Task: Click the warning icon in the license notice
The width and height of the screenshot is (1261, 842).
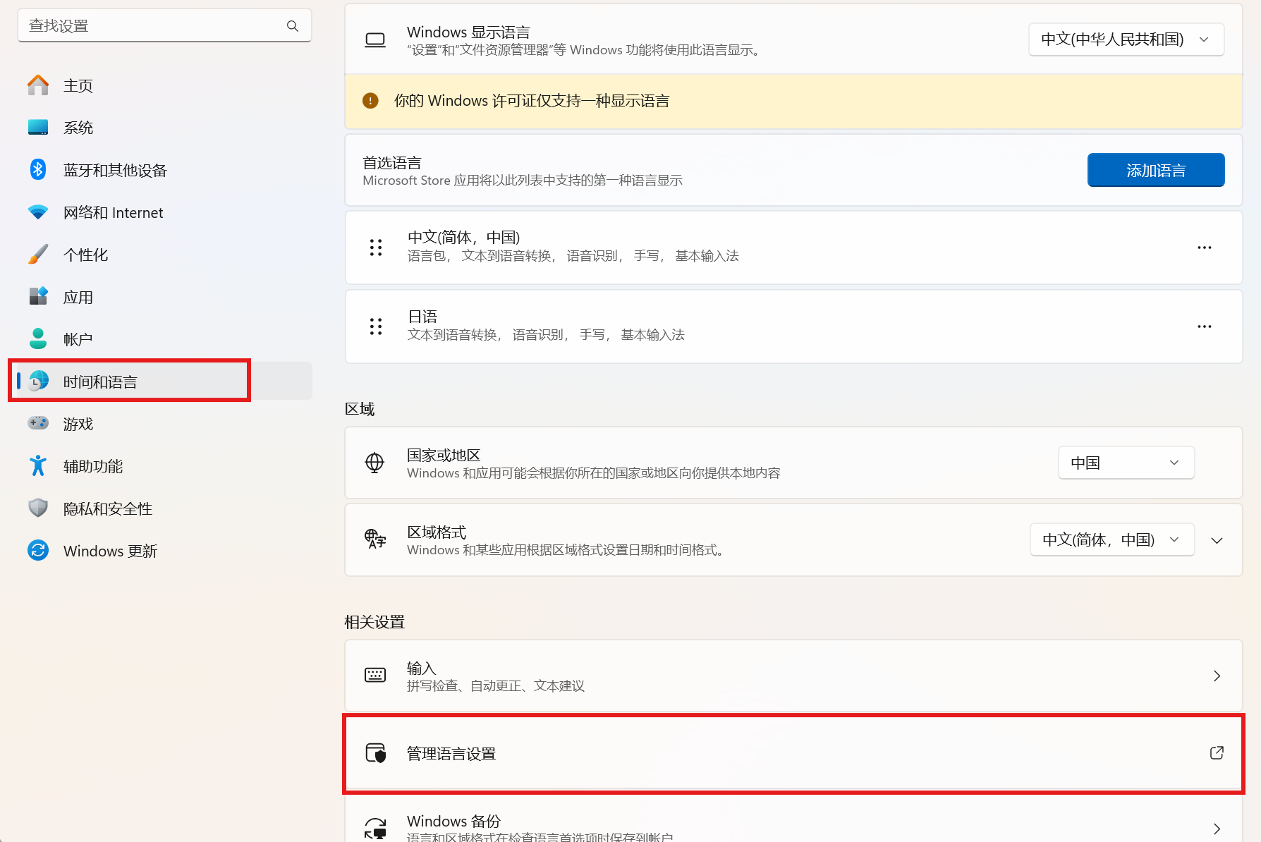Action: (370, 101)
